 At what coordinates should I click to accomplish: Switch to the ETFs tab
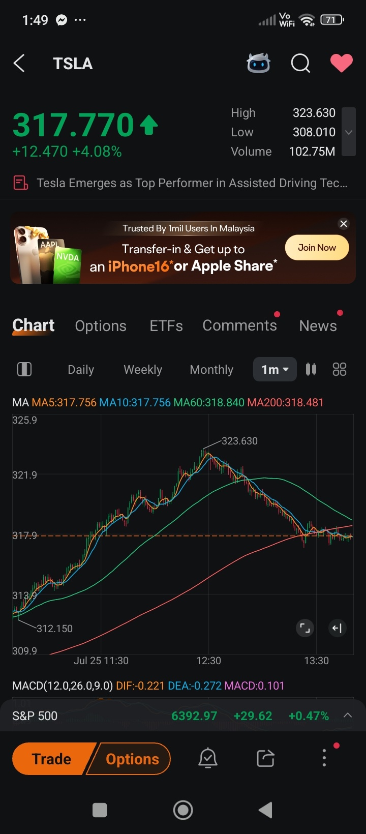pyautogui.click(x=166, y=326)
